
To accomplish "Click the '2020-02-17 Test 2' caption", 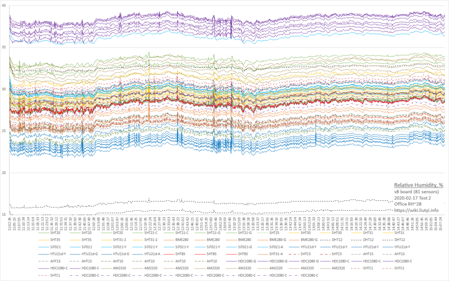I will (x=412, y=198).
